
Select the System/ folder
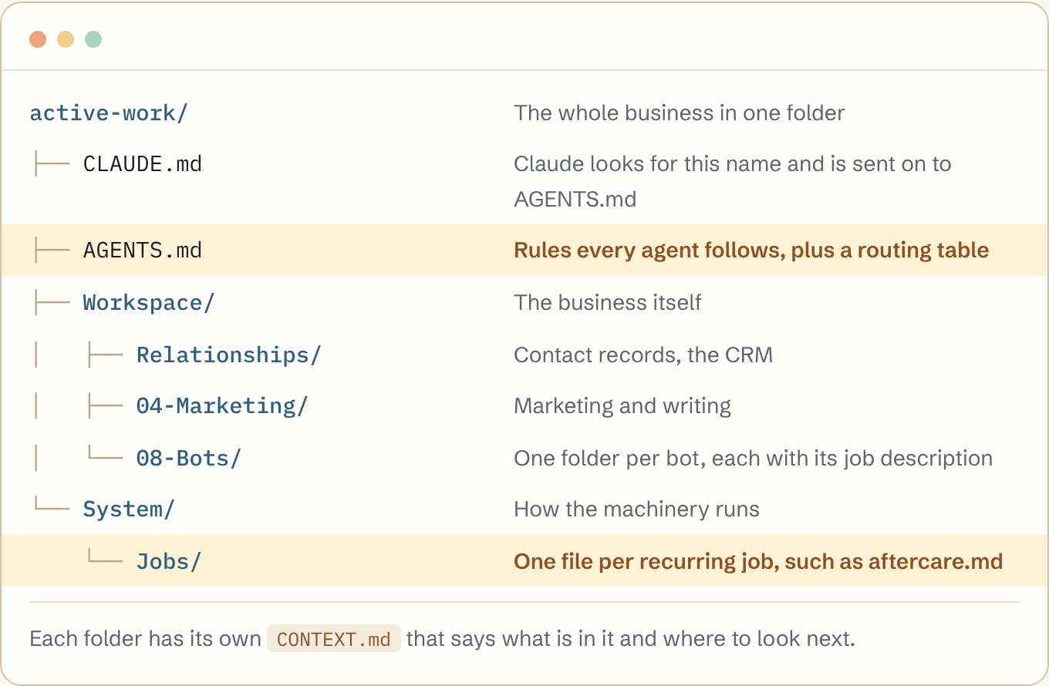coord(129,509)
